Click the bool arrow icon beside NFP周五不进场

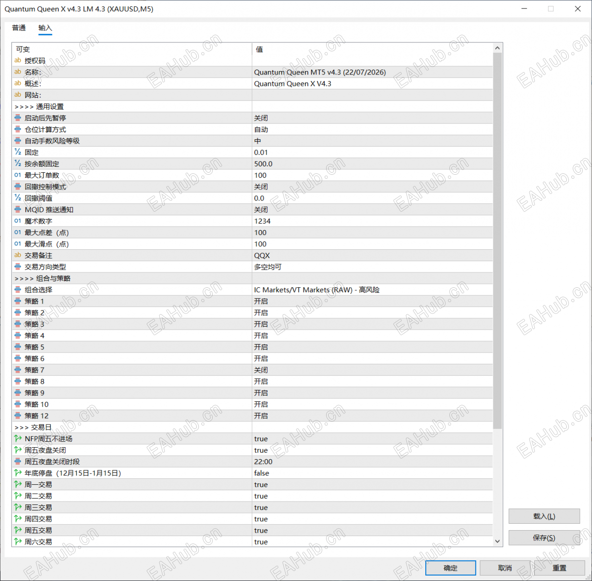[18, 438]
